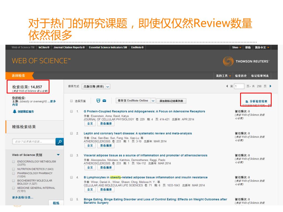Viewport: 283px width, 212px height.
Task: Click the email envelope icon
Action: 104,100
